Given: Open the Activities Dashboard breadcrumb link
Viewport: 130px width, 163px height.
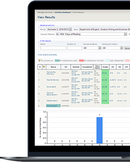Looking at the screenshot, I should (62, 12).
